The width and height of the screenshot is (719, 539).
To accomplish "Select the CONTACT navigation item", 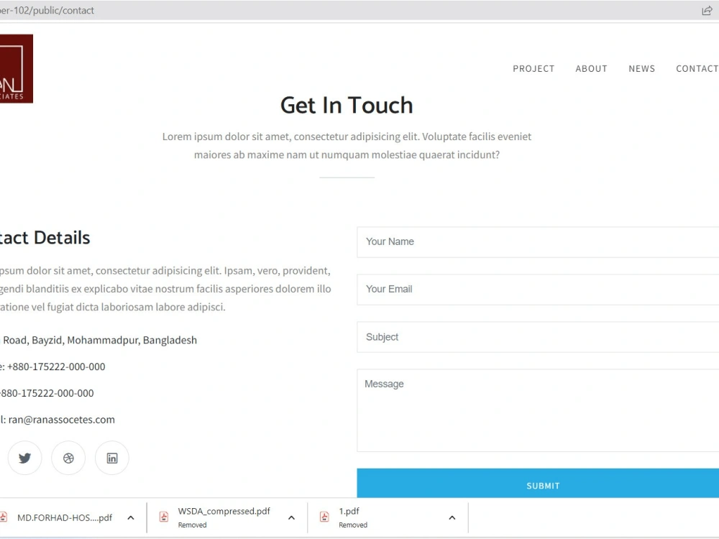I will [697, 68].
